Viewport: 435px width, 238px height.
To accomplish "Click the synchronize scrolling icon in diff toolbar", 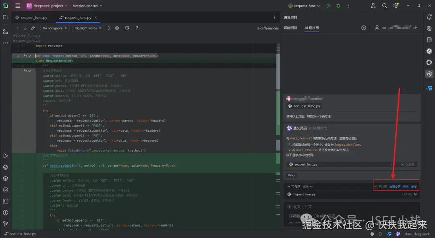I will click(127, 28).
